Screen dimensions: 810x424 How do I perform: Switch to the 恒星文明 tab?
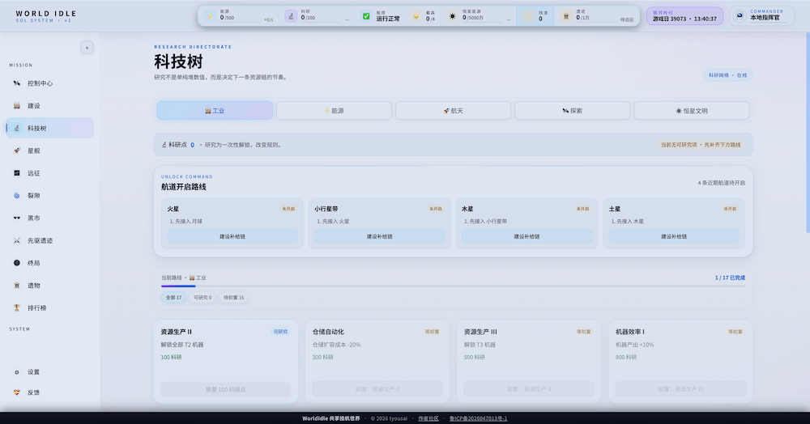[692, 110]
